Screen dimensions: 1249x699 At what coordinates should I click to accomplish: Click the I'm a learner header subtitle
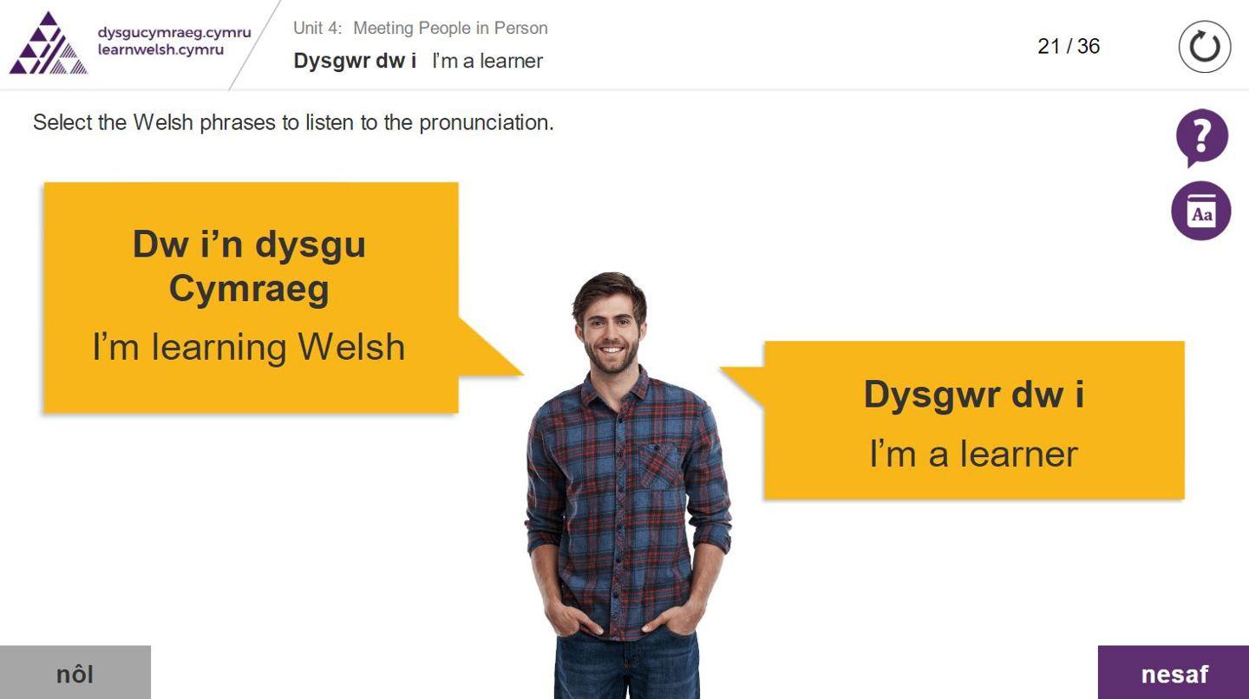pos(487,61)
